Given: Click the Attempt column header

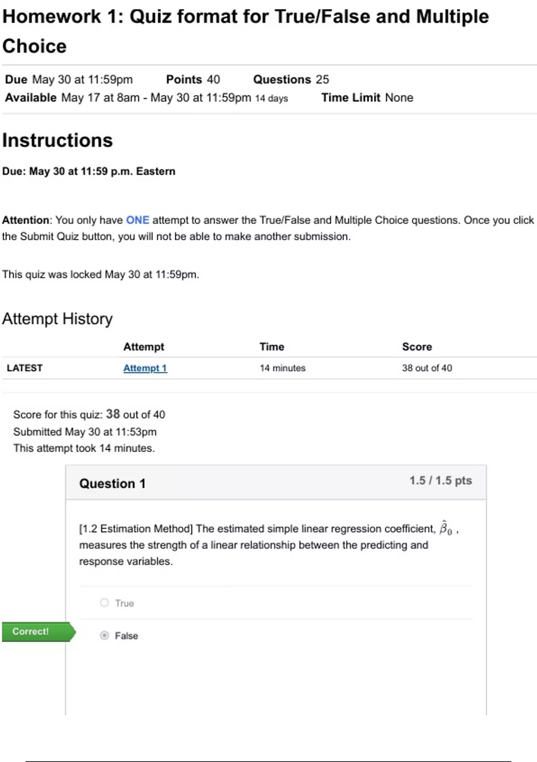Looking at the screenshot, I should pos(144,346).
